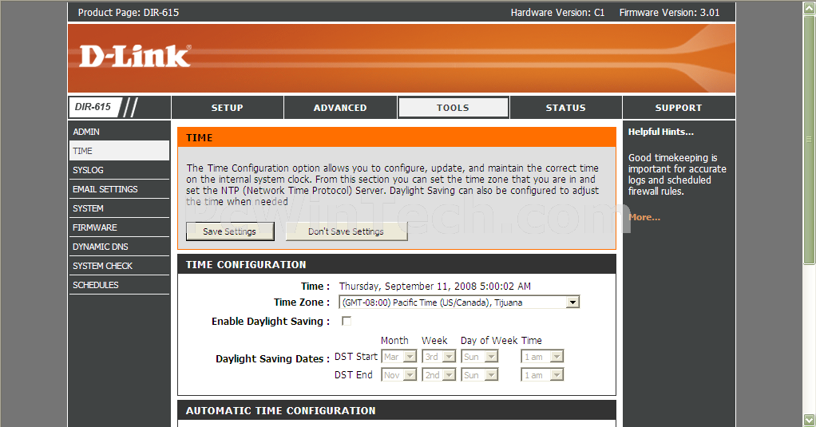Open DST Start time dropdown
Image resolution: width=816 pixels, height=427 pixels.
542,357
